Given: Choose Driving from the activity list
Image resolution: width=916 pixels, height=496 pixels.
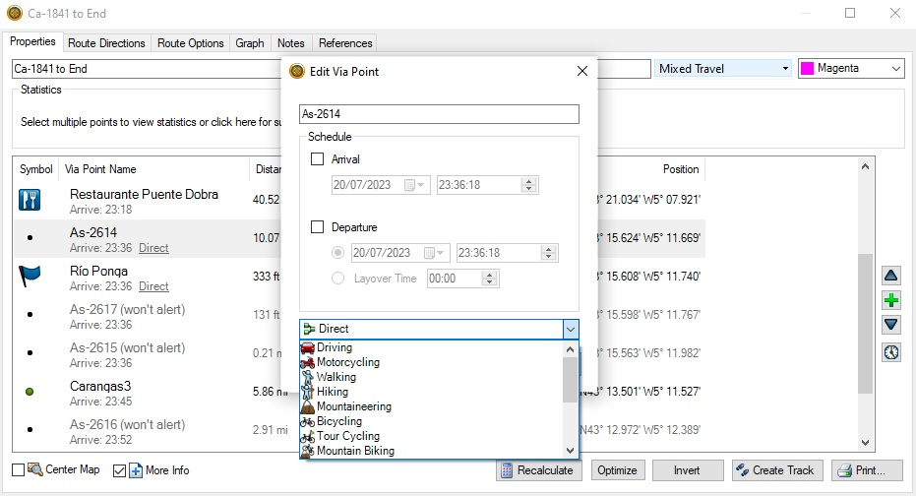Looking at the screenshot, I should pyautogui.click(x=335, y=347).
